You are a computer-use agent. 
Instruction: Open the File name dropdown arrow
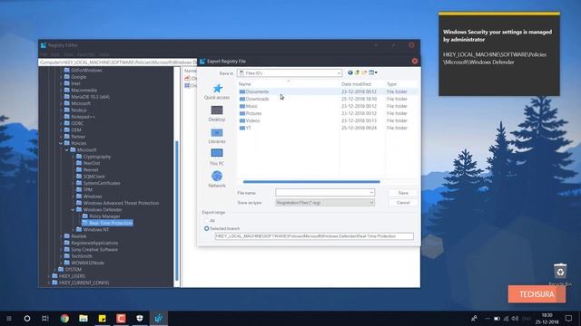pos(371,193)
